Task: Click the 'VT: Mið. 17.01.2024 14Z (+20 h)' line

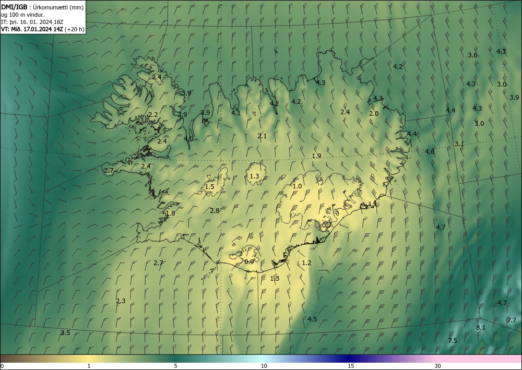Action: coord(43,29)
